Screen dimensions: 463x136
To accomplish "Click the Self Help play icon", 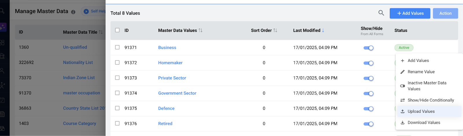I will [86, 12].
